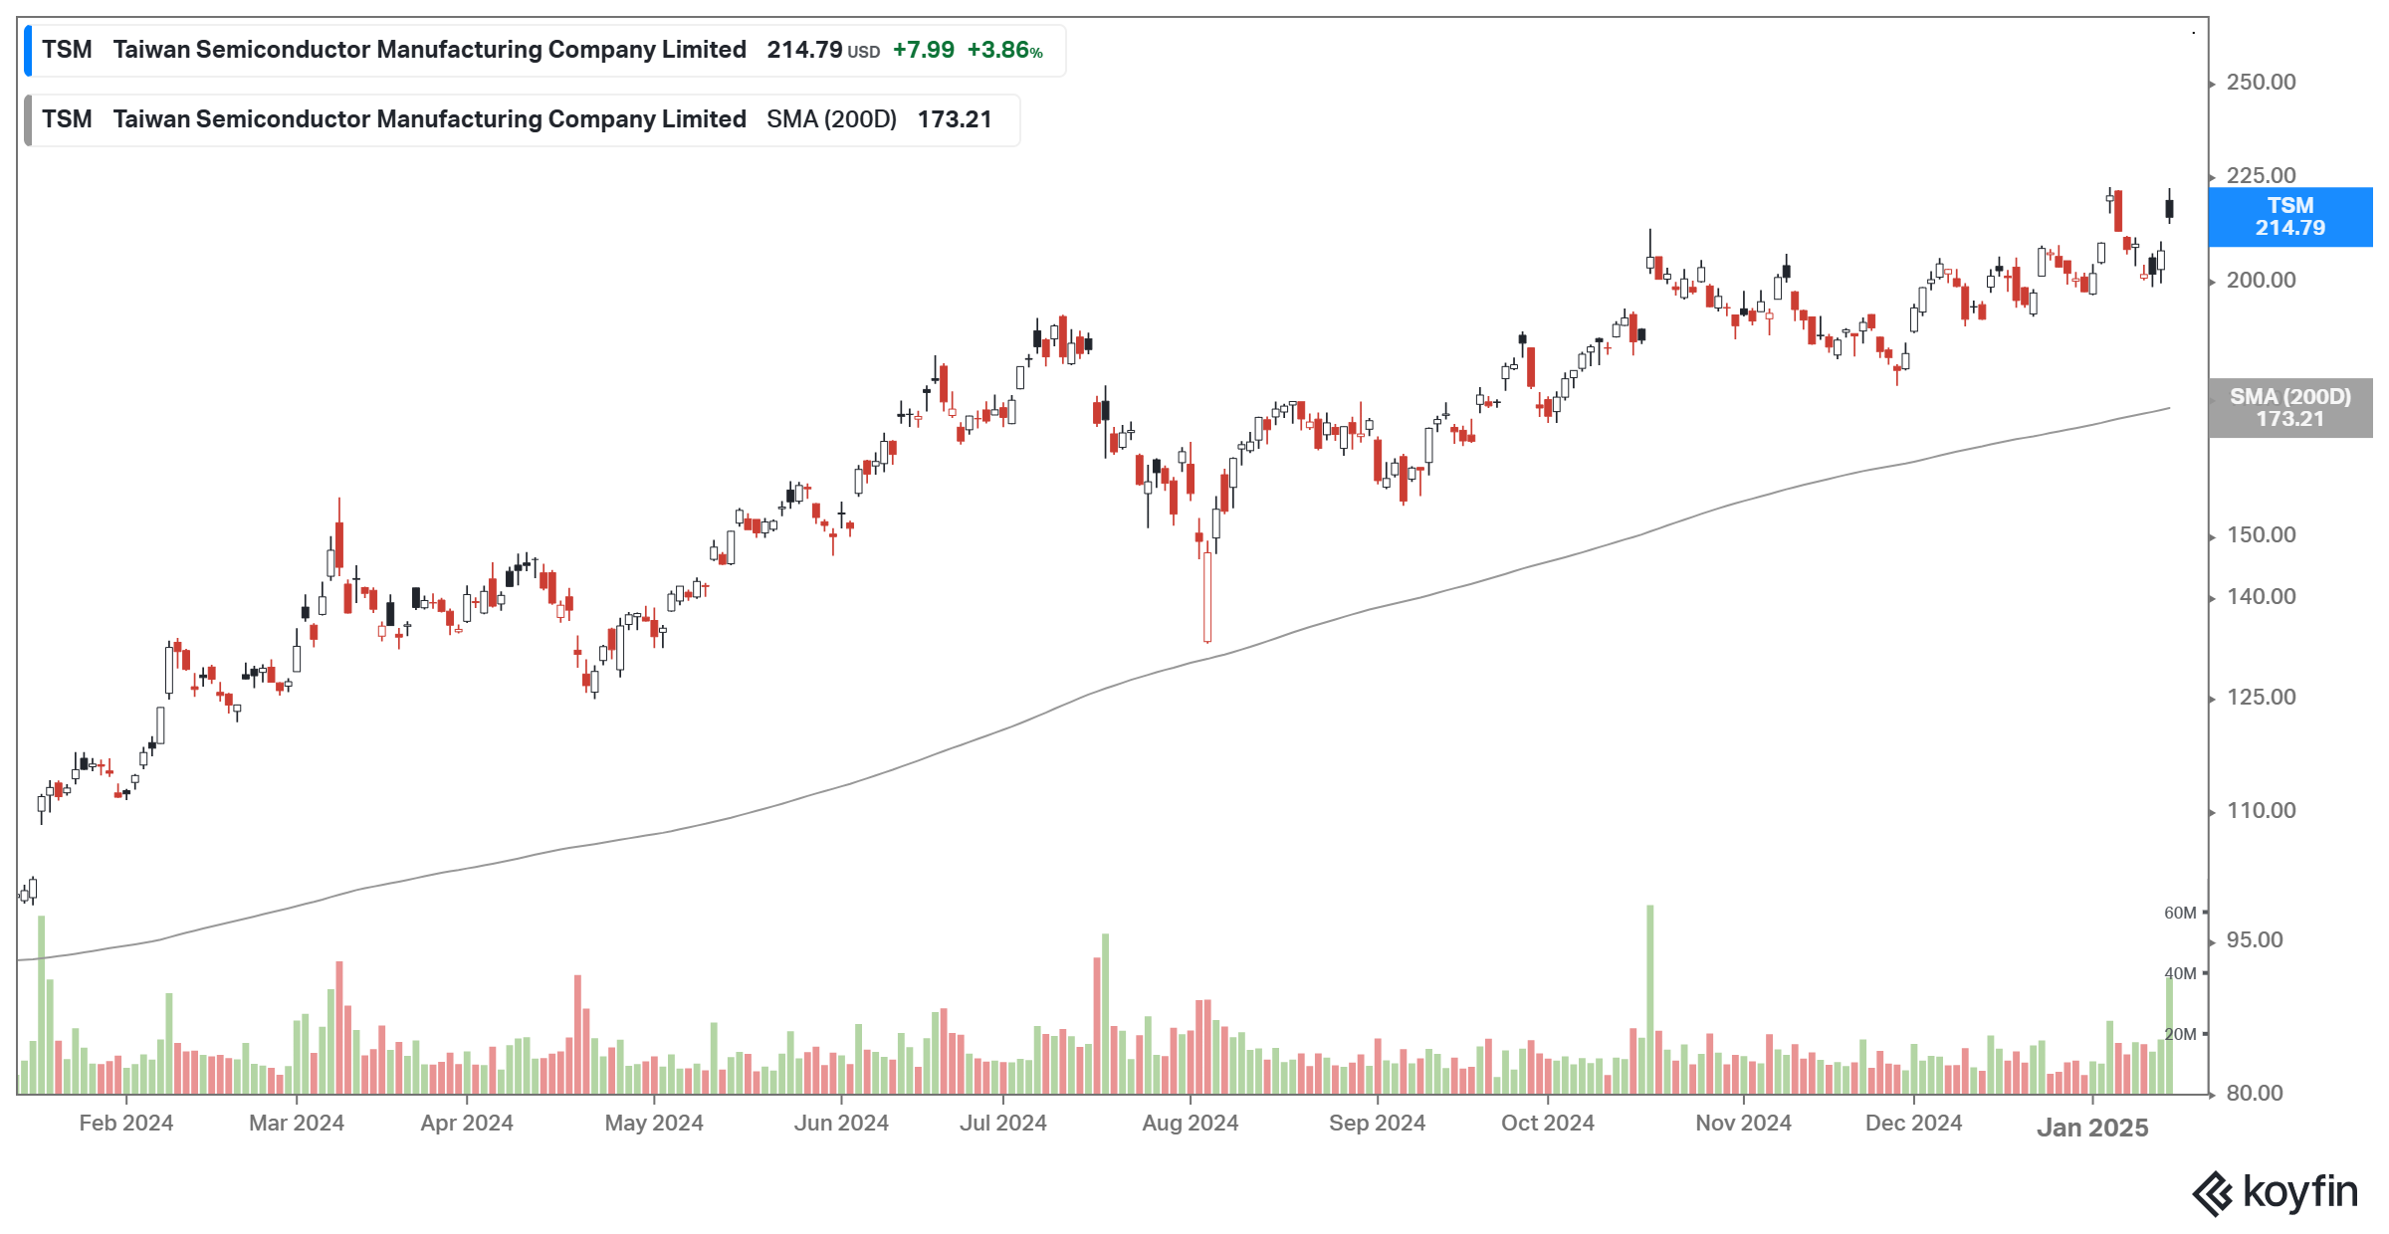Click the blue color bar on the TSM legend
The image size is (2389, 1234).
coord(28,51)
